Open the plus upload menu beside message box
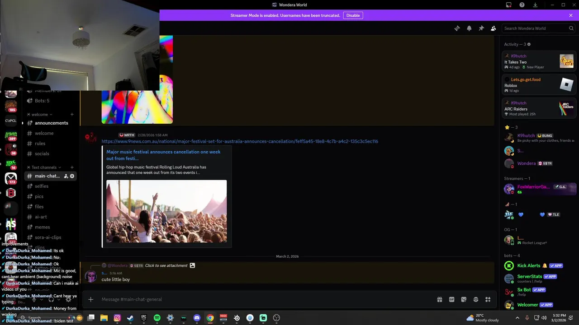 tap(90, 299)
